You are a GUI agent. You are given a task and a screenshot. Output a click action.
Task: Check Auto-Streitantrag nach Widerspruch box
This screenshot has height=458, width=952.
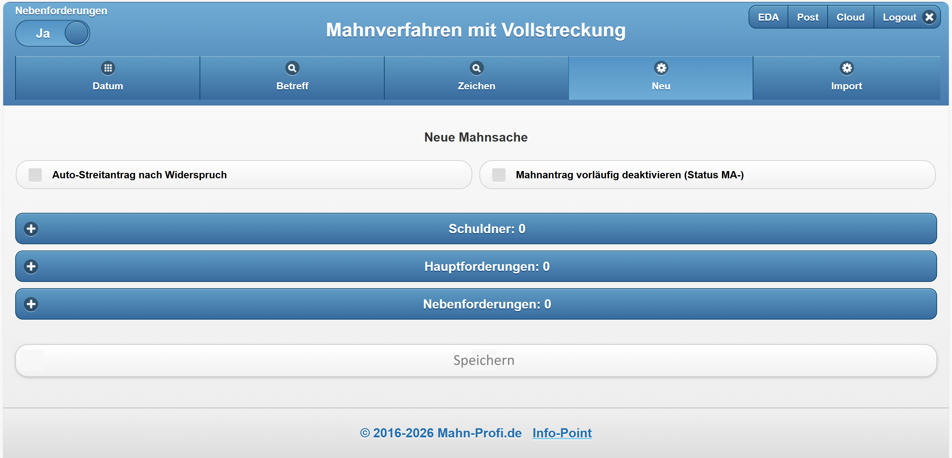coord(36,175)
